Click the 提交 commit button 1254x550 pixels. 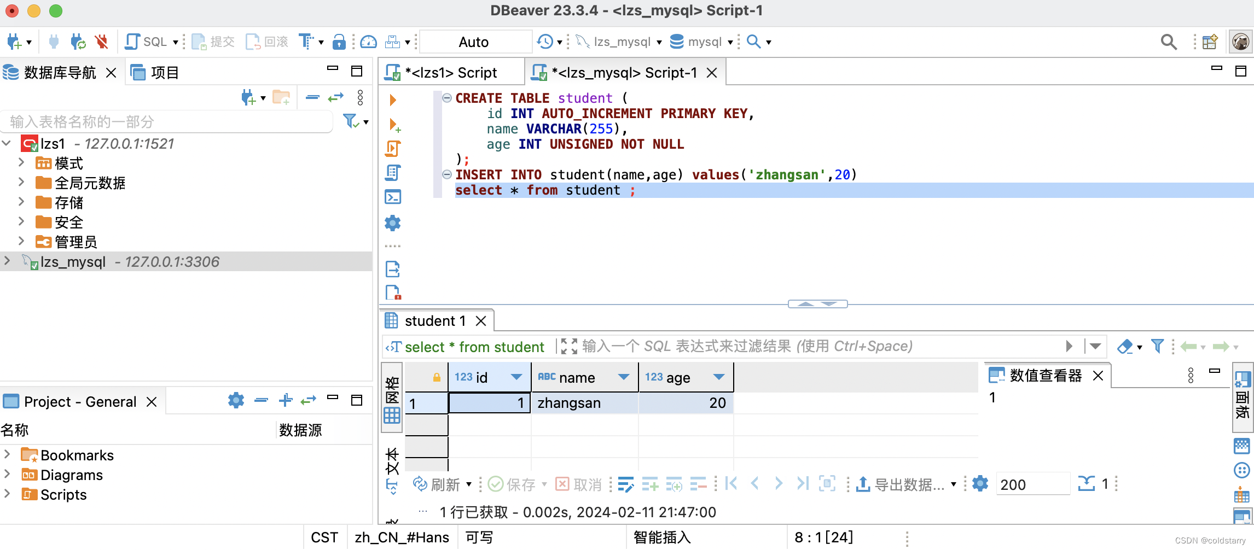pyautogui.click(x=213, y=42)
